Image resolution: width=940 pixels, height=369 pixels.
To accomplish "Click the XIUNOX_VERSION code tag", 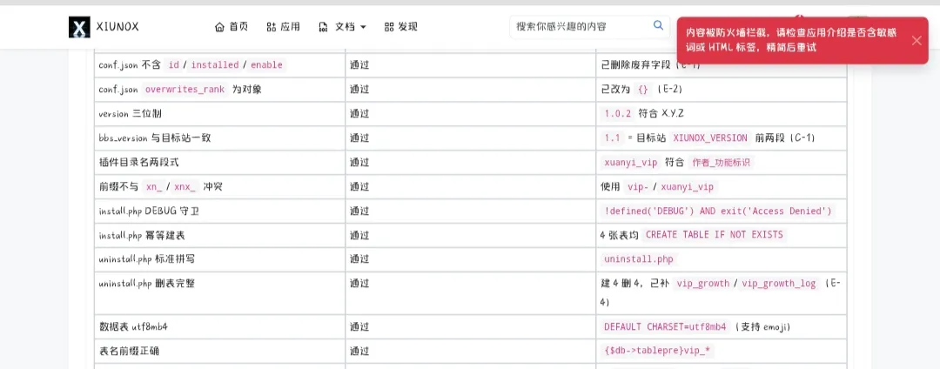I will click(710, 138).
